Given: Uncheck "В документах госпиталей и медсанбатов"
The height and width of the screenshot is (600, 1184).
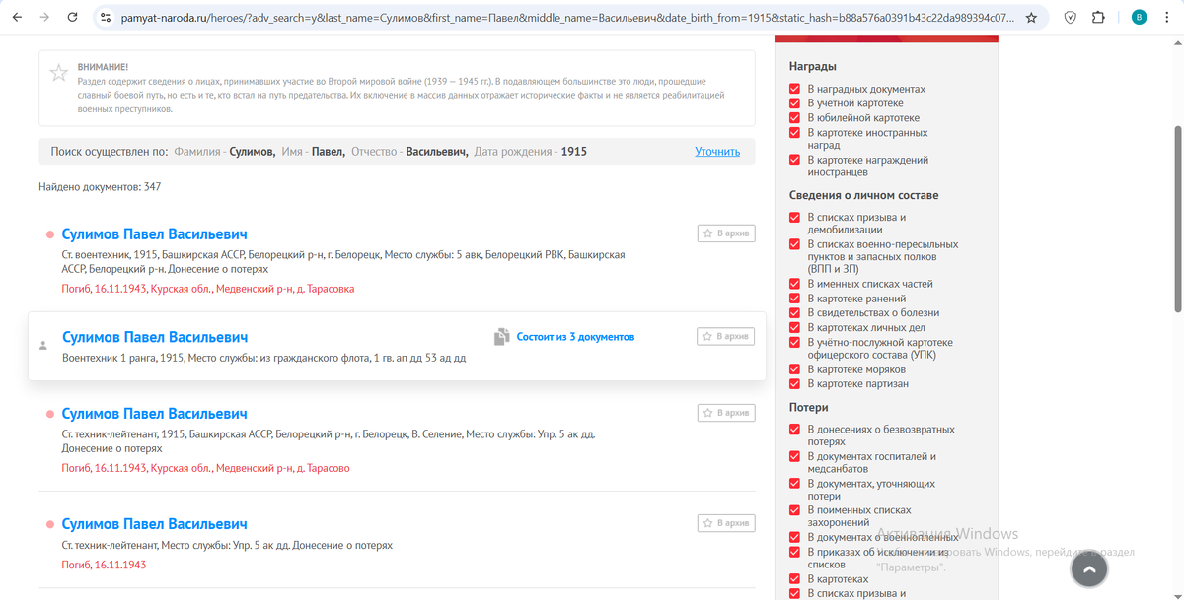Looking at the screenshot, I should (x=795, y=457).
